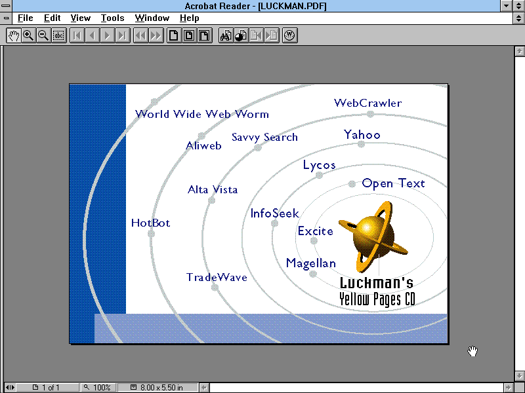This screenshot has height=393, width=525.
Task: Click the Go Forward double-arrow button
Action: click(156, 35)
